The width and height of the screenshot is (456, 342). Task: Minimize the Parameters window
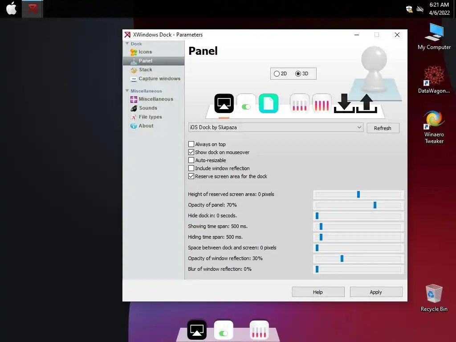tap(357, 35)
